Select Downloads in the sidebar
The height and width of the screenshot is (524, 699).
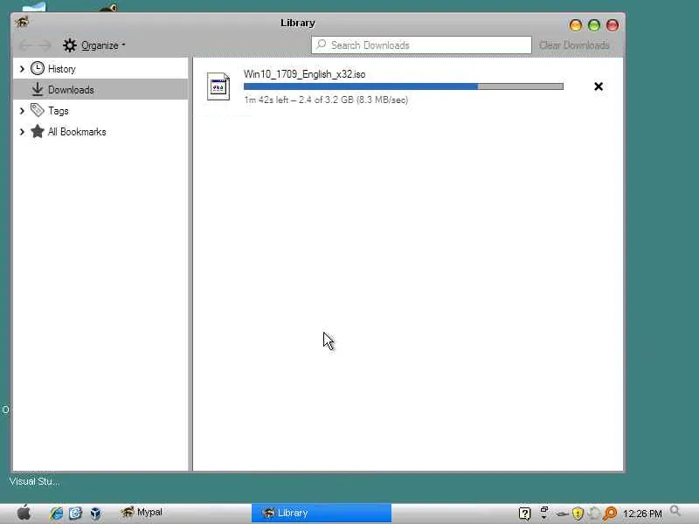tap(100, 90)
